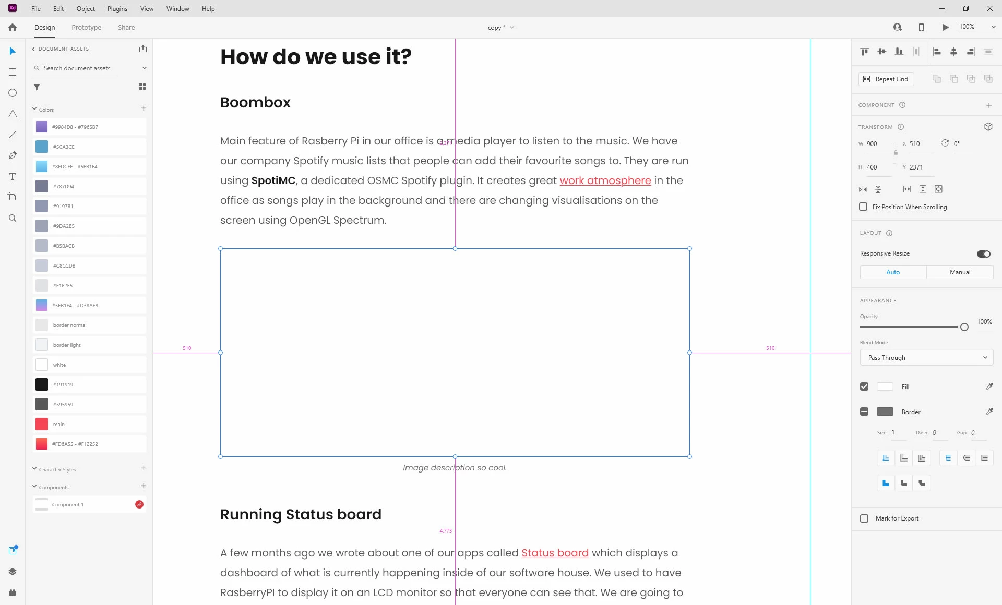Collapse the Colors section
Image resolution: width=1002 pixels, height=605 pixels.
(x=34, y=110)
